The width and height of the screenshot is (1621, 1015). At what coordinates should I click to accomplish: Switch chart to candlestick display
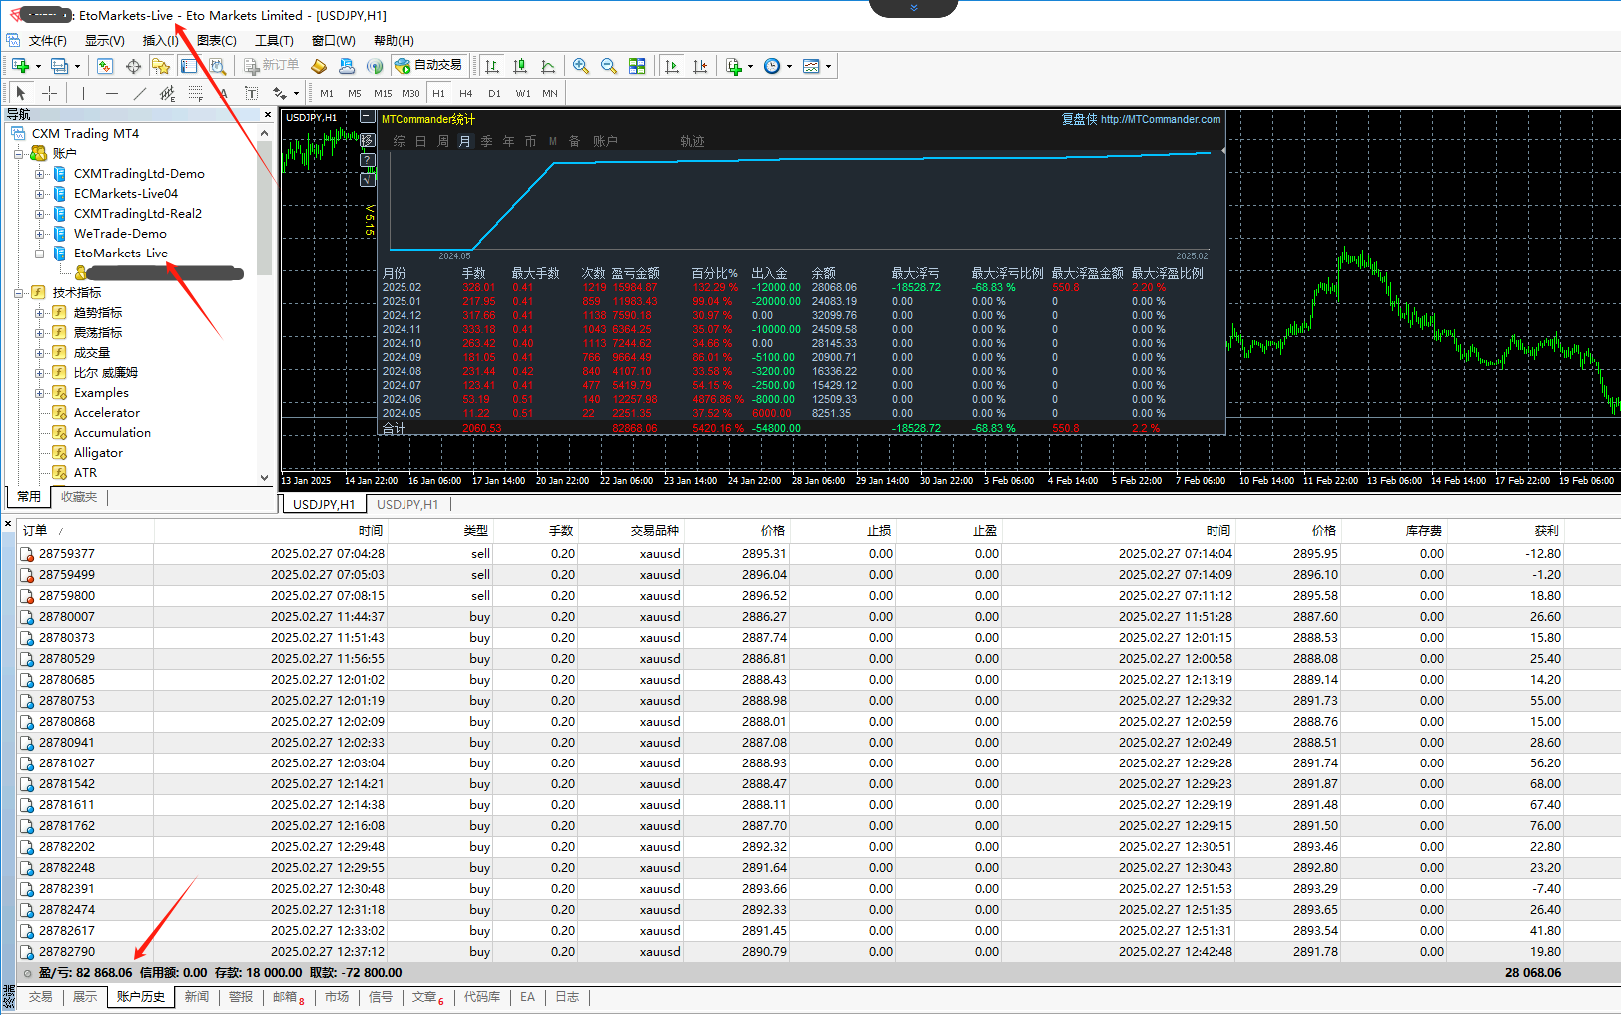[520, 66]
